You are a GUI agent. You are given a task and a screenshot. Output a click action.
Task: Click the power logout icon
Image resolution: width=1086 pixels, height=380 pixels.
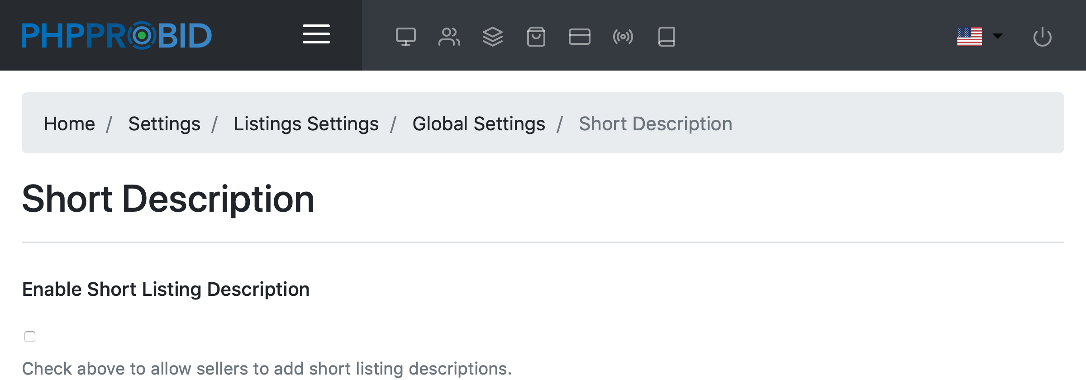point(1042,37)
